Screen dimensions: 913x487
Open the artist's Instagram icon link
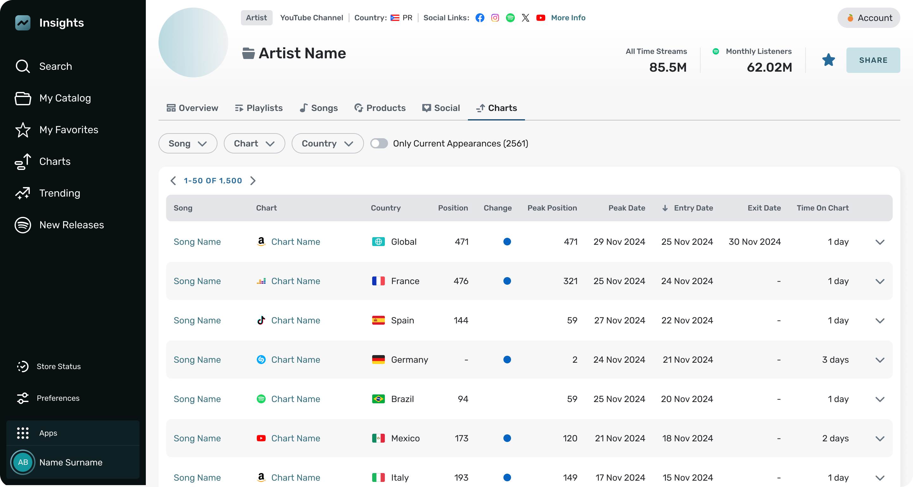[495, 18]
